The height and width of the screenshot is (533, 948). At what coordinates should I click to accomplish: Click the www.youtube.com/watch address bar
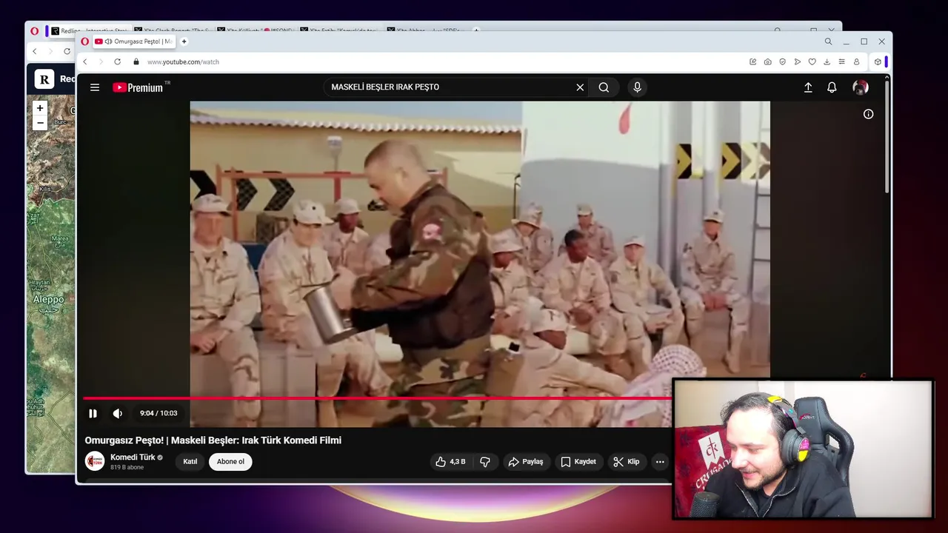(183, 62)
